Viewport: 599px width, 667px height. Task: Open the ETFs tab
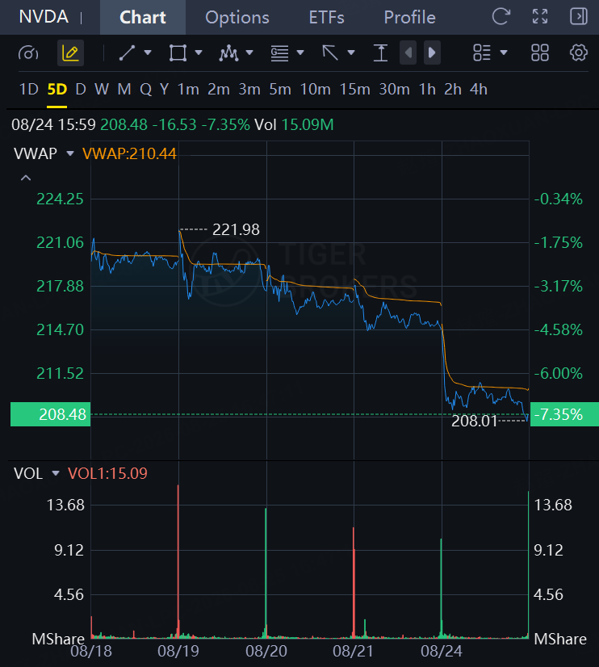tap(326, 18)
